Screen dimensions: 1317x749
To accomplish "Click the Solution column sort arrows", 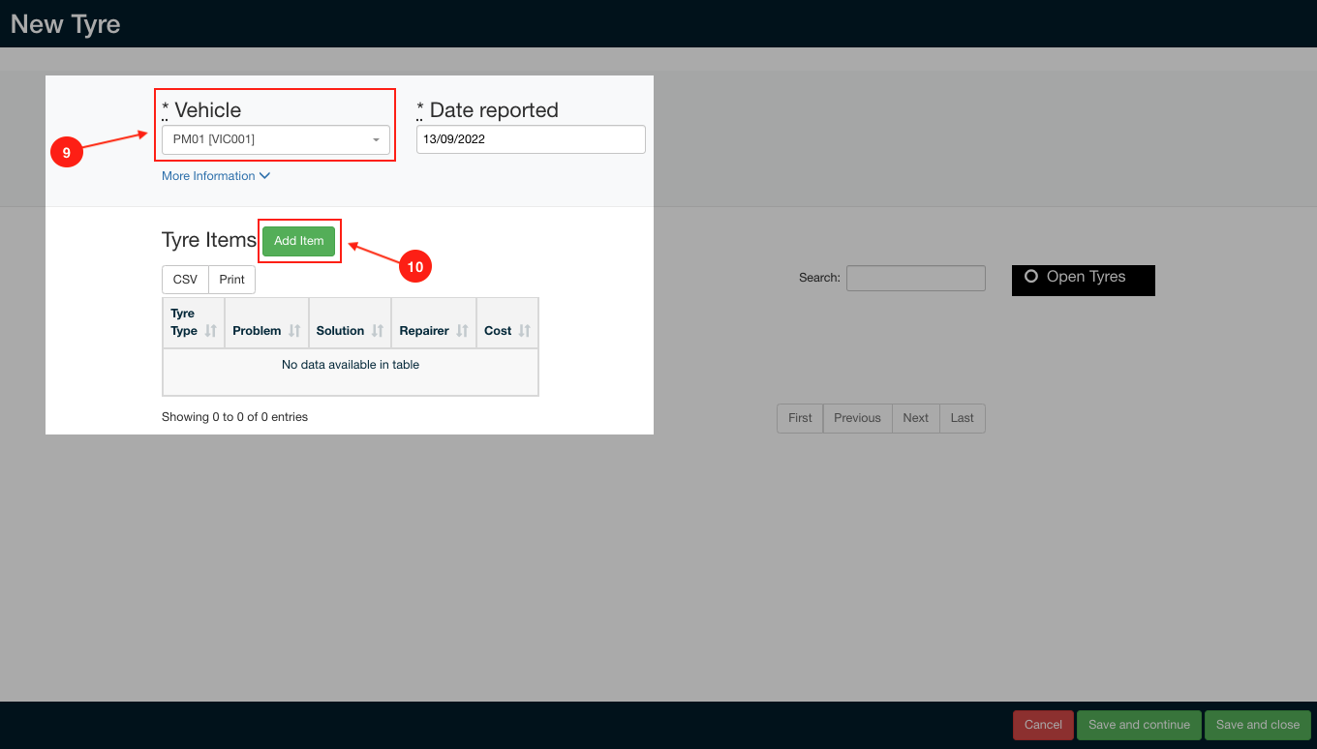I will click(378, 331).
